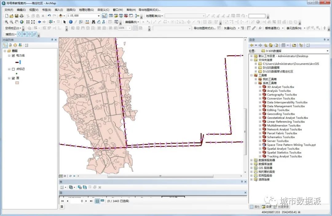Toggle Point Snapping circle button
This screenshot has height=216, width=332.
coord(19,34)
